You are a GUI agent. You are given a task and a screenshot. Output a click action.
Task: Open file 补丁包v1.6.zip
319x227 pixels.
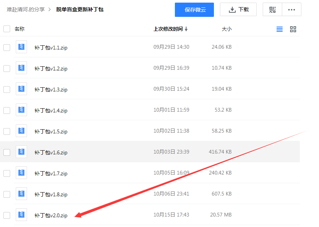click(x=51, y=152)
